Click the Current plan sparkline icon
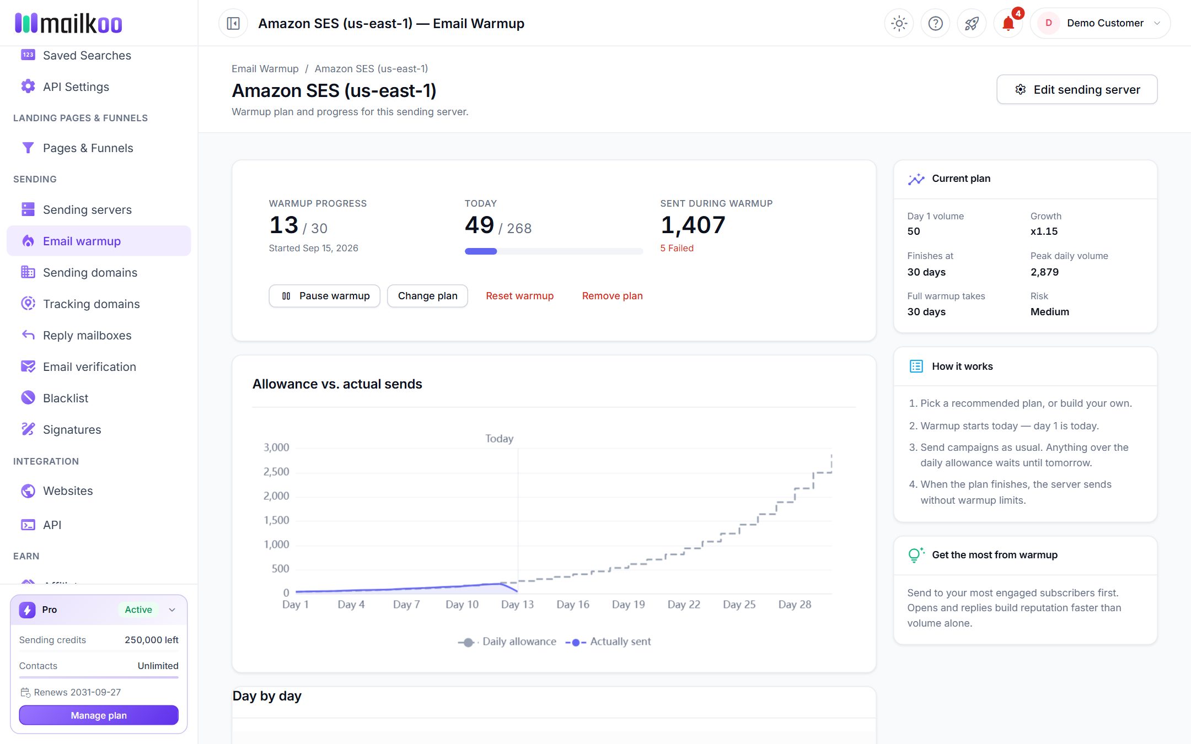The width and height of the screenshot is (1191, 744). click(x=916, y=179)
